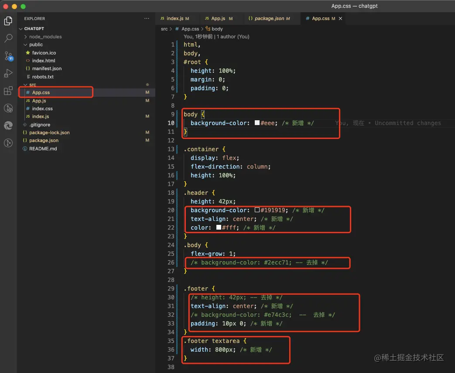Open the Extensions view

[8, 91]
